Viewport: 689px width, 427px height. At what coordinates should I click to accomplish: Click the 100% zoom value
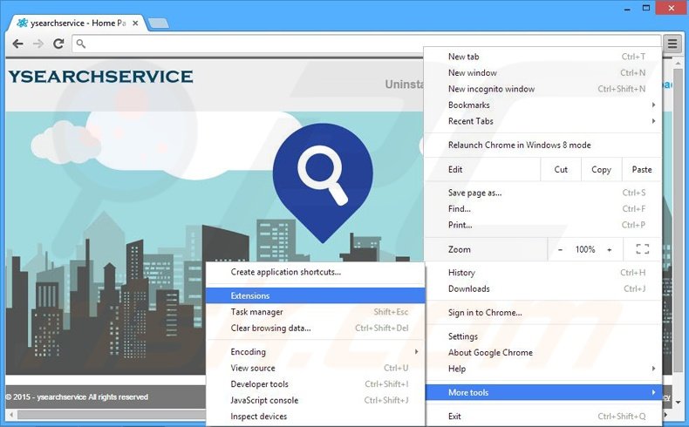point(585,250)
